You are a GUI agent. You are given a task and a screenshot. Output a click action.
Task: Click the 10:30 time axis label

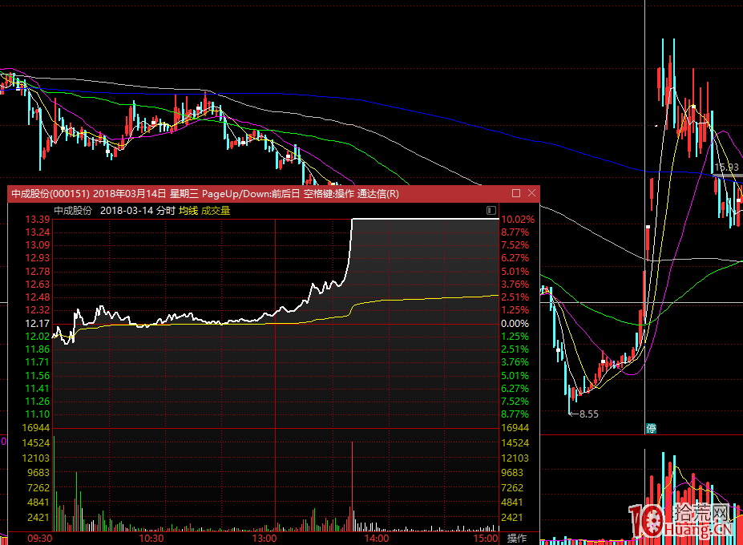(x=151, y=539)
